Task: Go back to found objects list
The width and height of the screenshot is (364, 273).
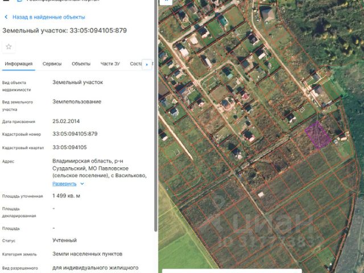Action: click(x=49, y=17)
